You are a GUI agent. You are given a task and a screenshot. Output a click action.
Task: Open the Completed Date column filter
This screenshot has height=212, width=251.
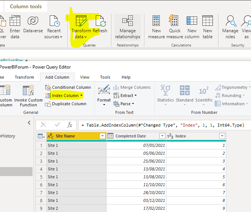click(162, 136)
